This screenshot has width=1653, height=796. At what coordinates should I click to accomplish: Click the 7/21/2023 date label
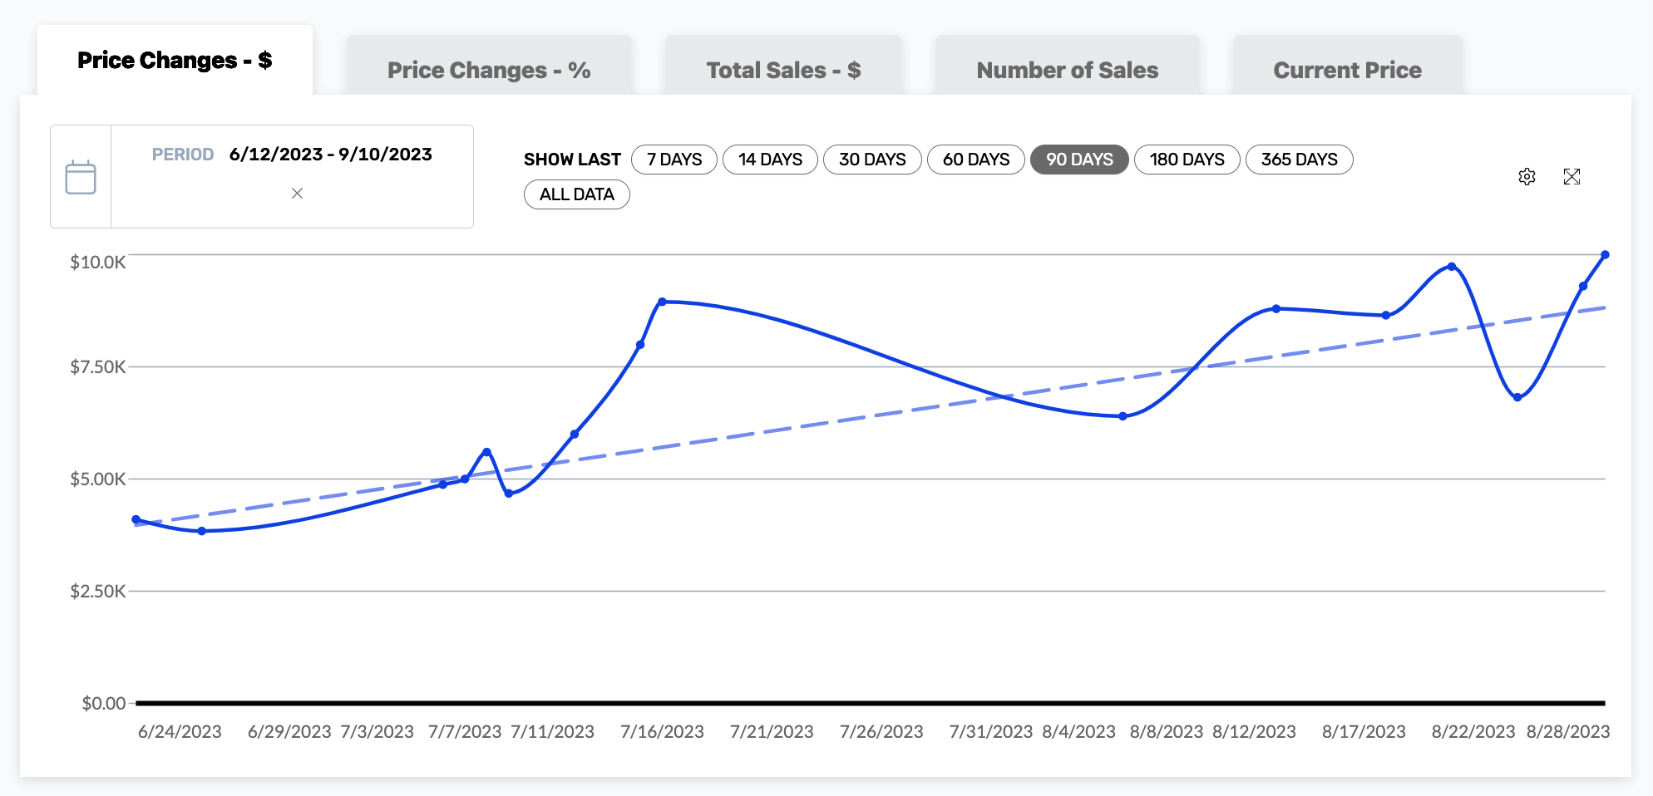tap(772, 732)
